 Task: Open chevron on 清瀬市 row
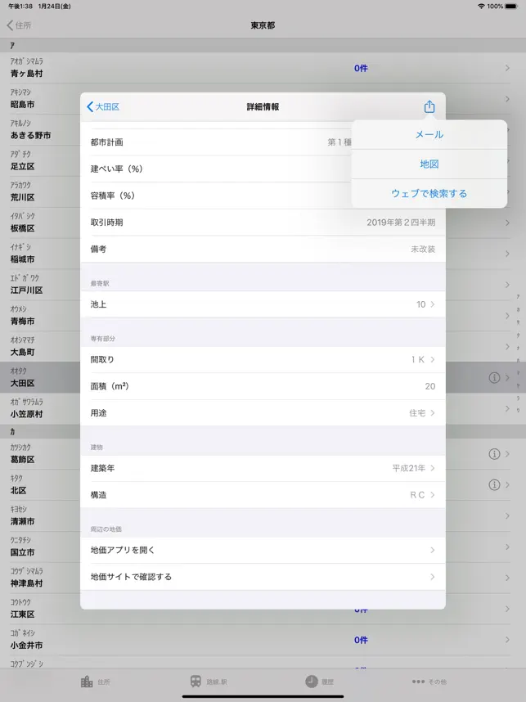(507, 515)
